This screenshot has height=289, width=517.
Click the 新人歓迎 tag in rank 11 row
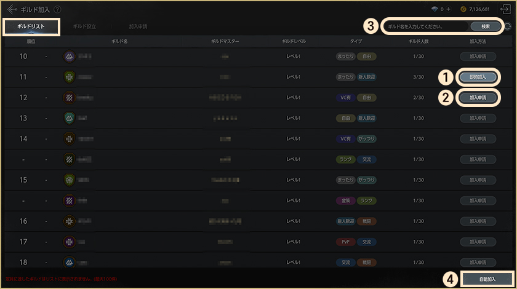[x=367, y=77]
